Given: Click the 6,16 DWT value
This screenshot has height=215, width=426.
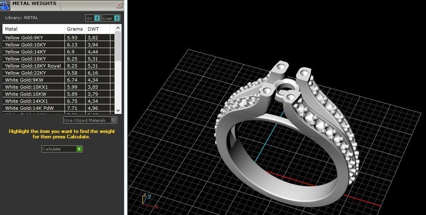Looking at the screenshot, I should point(93,73).
